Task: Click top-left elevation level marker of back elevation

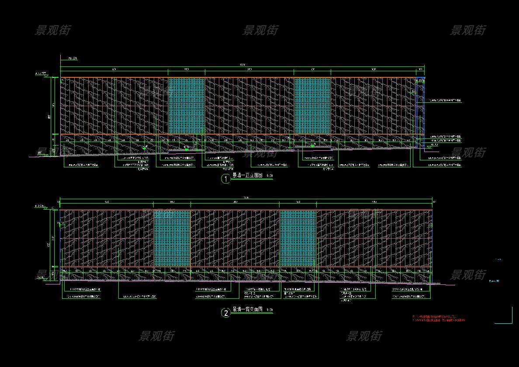Action: click(40, 206)
